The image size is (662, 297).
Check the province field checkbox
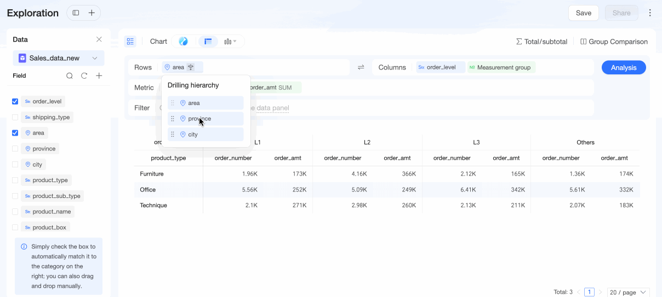coord(15,149)
